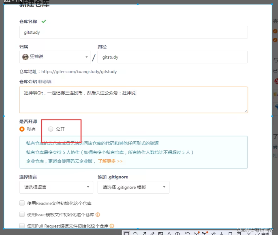Click the 选择语言 label
The width and height of the screenshot is (278, 235).
(x=28, y=177)
